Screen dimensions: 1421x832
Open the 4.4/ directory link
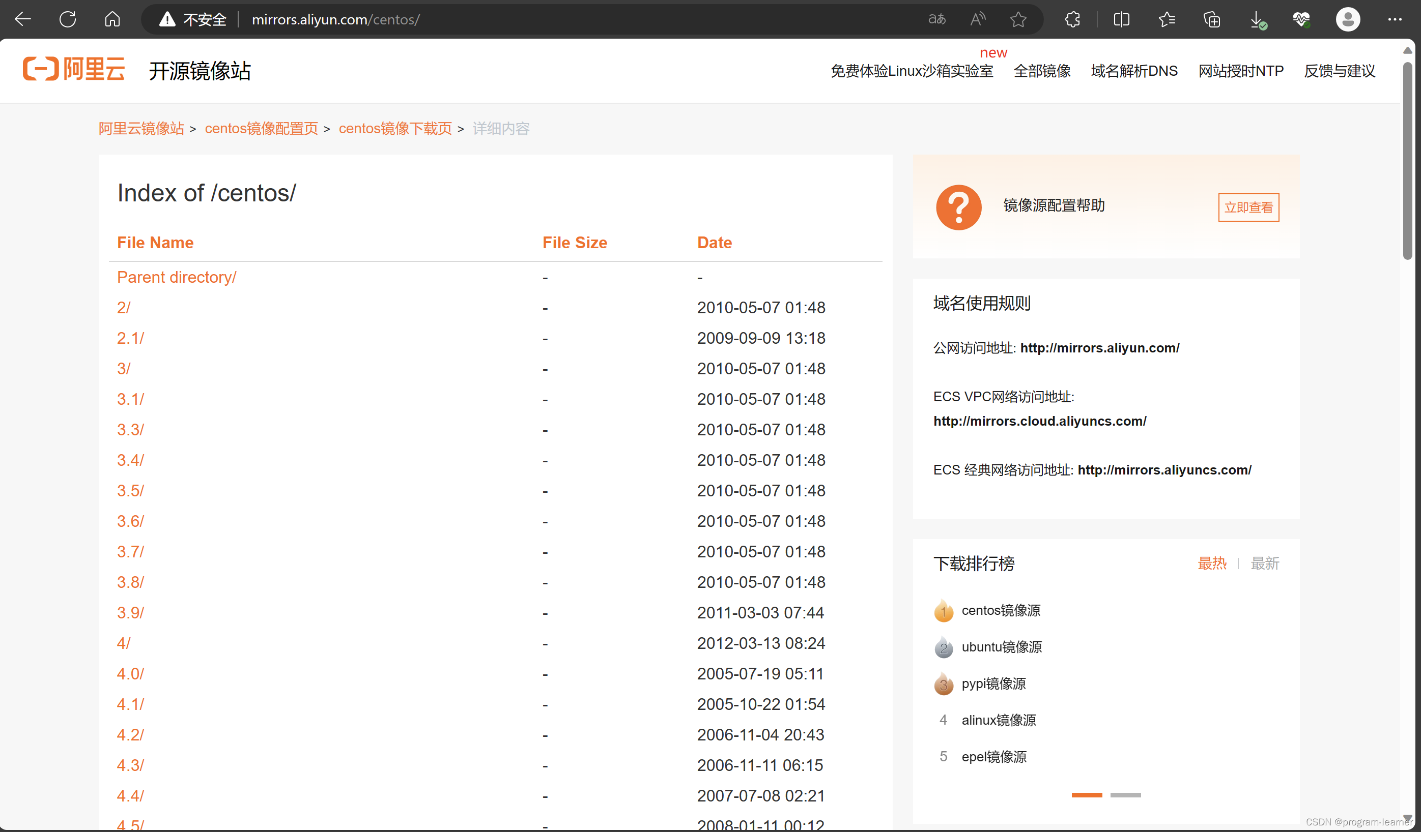(130, 796)
